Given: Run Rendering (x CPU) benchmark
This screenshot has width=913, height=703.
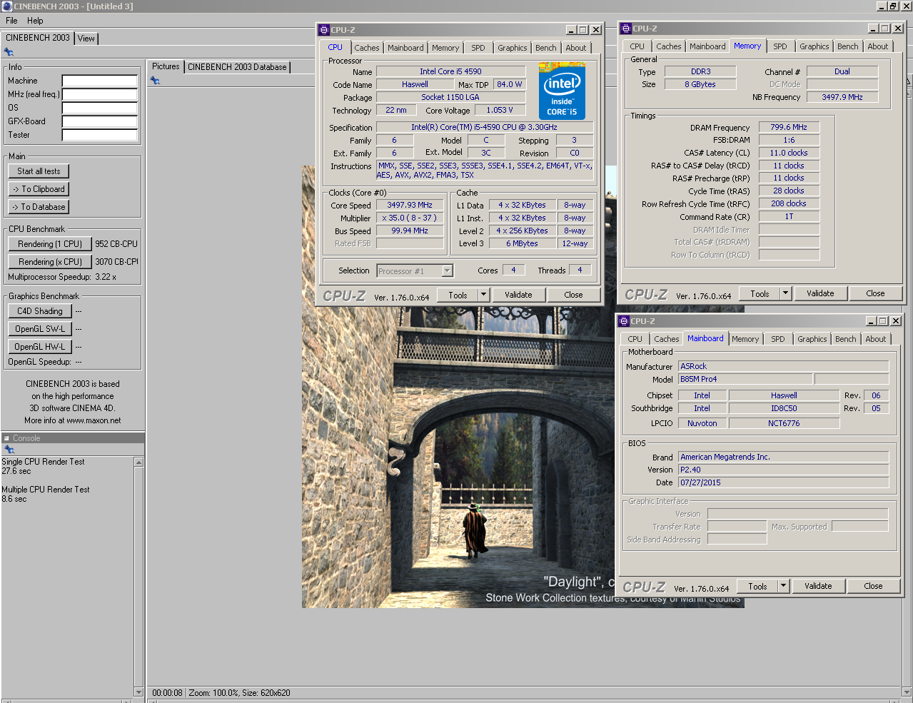Looking at the screenshot, I should coord(50,262).
